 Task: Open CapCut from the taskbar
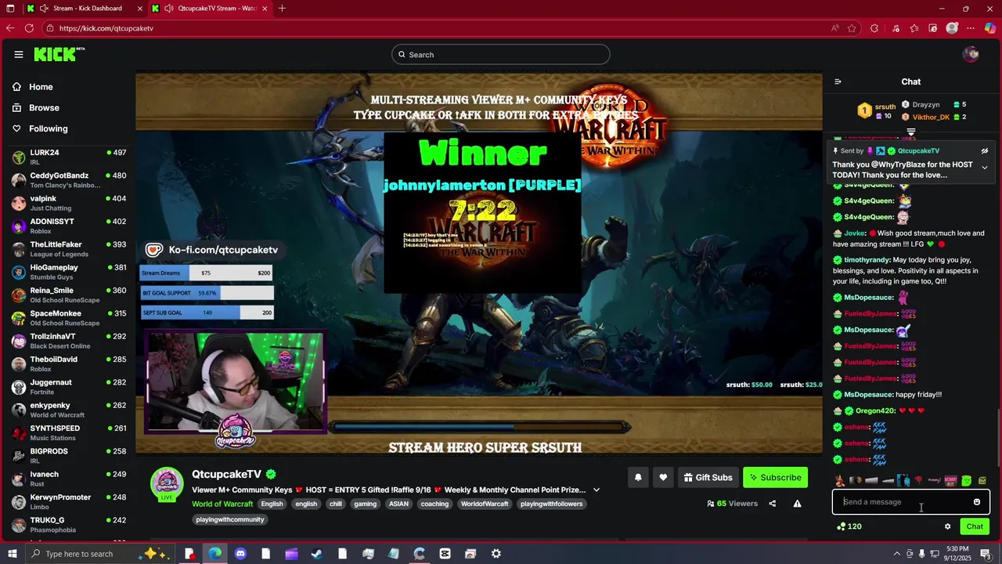pos(445,554)
